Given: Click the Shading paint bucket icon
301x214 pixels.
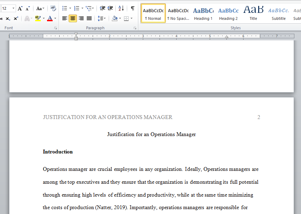Looking at the screenshot, I should (x=115, y=18).
